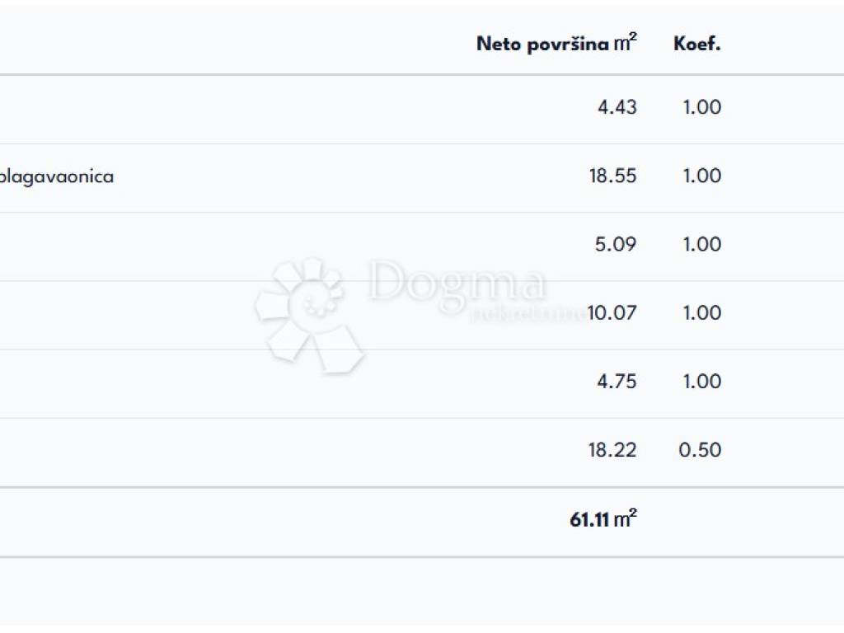
Task: Select the 4.75 area value
Action: click(x=617, y=381)
